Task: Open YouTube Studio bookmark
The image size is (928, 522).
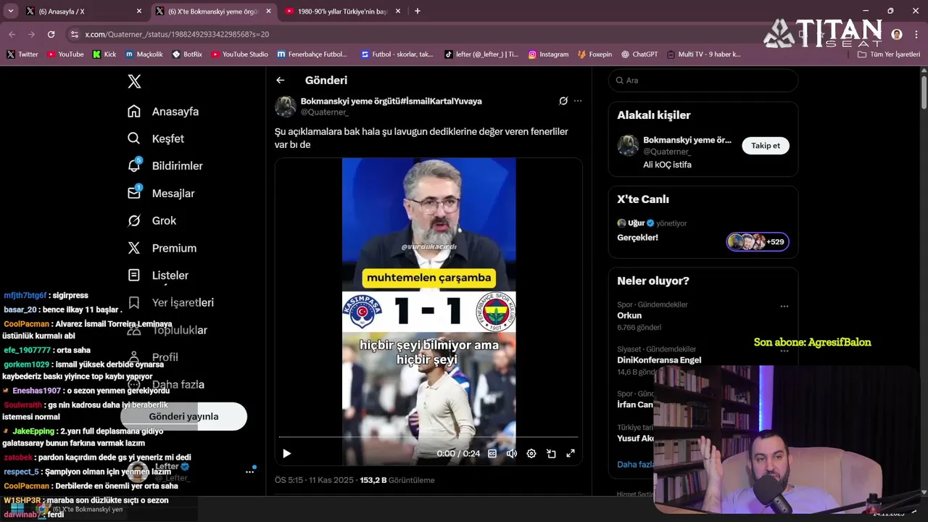Action: pyautogui.click(x=239, y=54)
